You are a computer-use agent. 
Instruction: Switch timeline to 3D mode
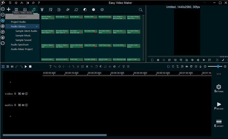(x=8, y=67)
